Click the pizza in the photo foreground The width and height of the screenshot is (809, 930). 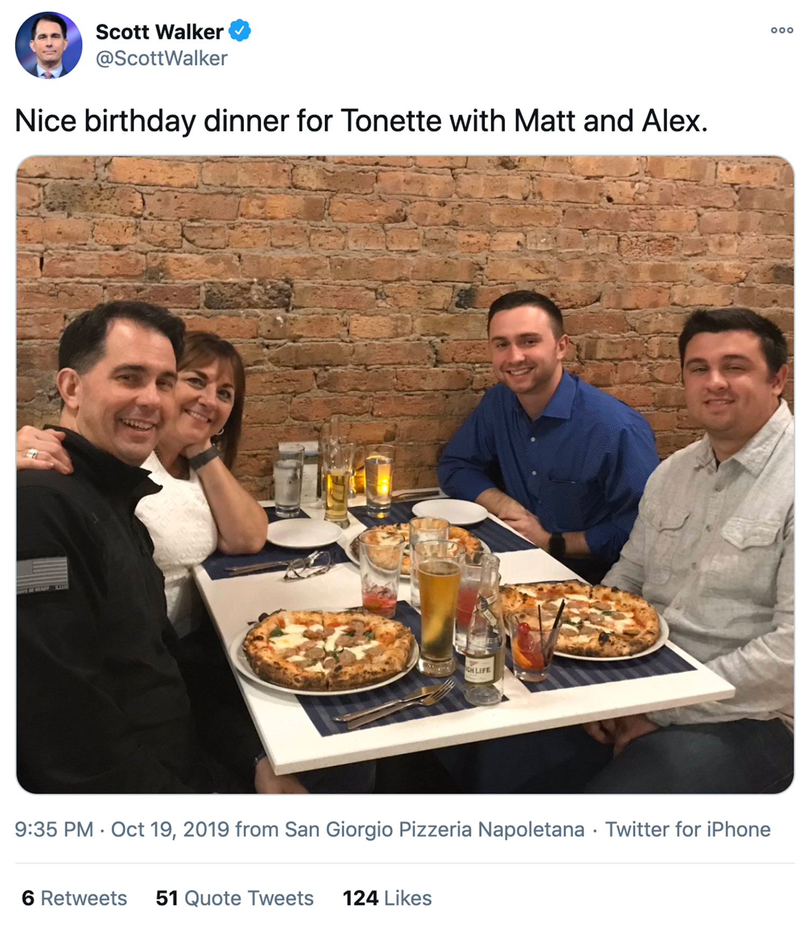(x=328, y=649)
